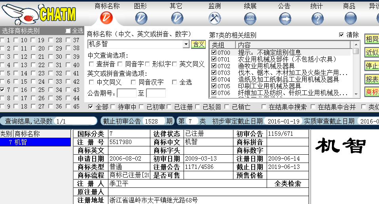Enable the 同音汉字 option
Image resolution: width=379 pixels, height=204 pixels.
pyautogui.click(x=133, y=82)
